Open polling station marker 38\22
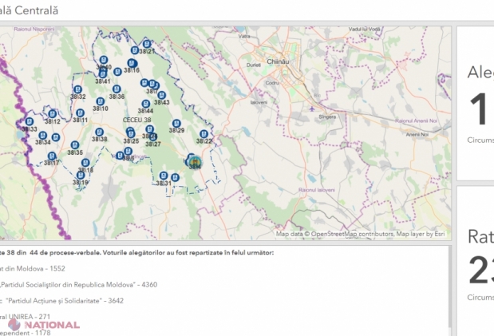 click(x=204, y=134)
